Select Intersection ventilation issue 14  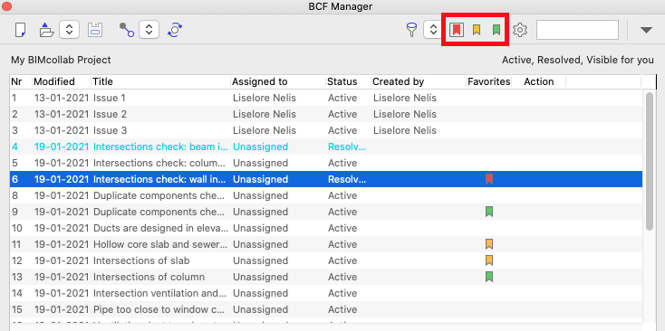(326, 293)
